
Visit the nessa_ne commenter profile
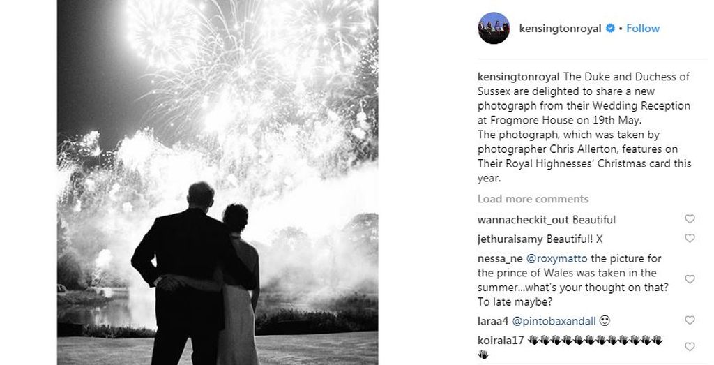pyautogui.click(x=500, y=259)
